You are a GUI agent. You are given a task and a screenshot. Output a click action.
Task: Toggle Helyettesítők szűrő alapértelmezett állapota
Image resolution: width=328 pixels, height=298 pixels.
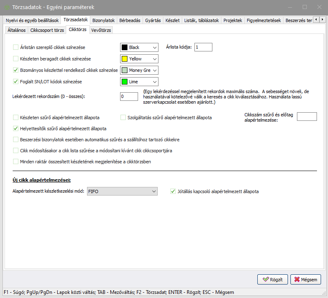[16, 129]
